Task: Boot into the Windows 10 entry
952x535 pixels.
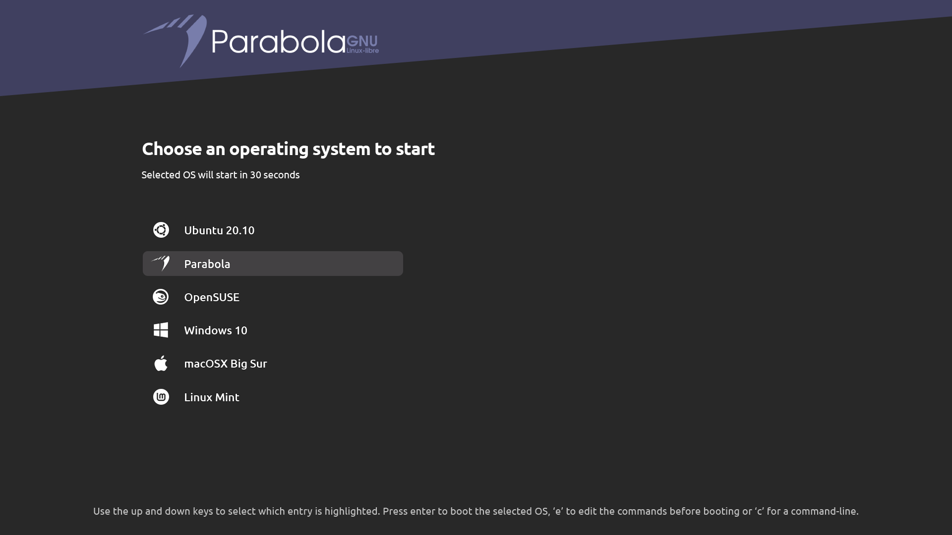Action: 273,330
